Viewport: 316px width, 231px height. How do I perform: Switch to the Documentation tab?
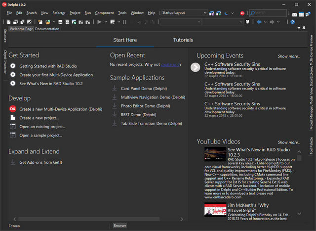point(47,29)
